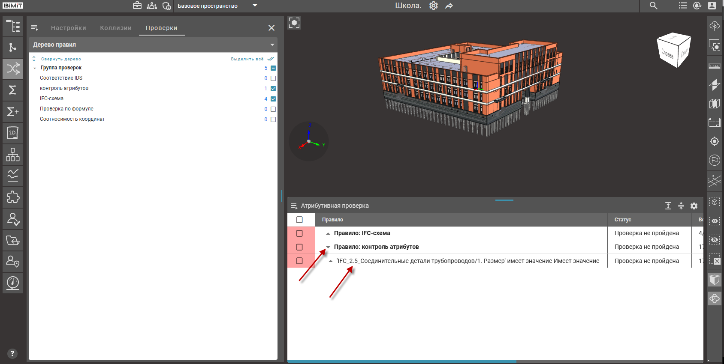Click the 3D navigation view cube
724x364 pixels.
(673, 50)
